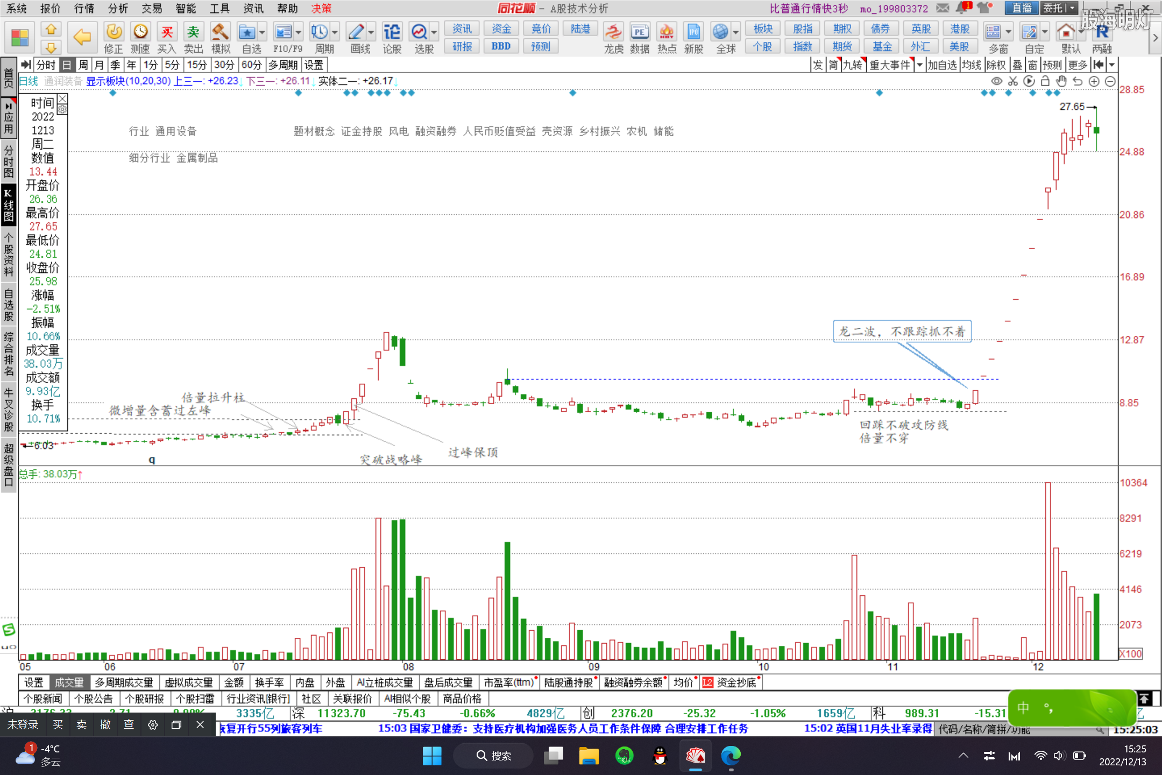Viewport: 1162px width, 775px height.
Task: Switch to 5分 period
Action: (172, 65)
